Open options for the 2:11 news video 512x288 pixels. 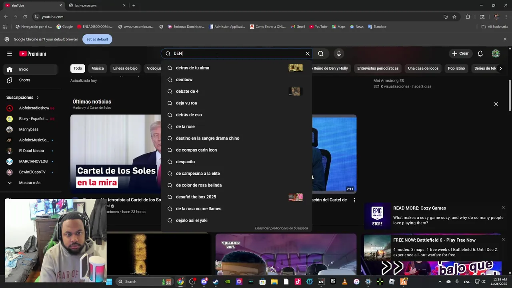coord(354,200)
